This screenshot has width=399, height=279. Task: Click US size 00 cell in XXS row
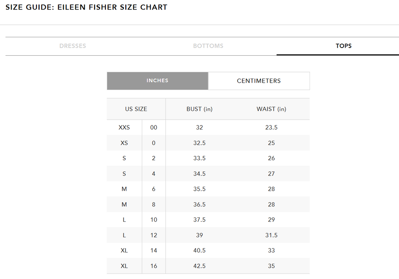[153, 127]
